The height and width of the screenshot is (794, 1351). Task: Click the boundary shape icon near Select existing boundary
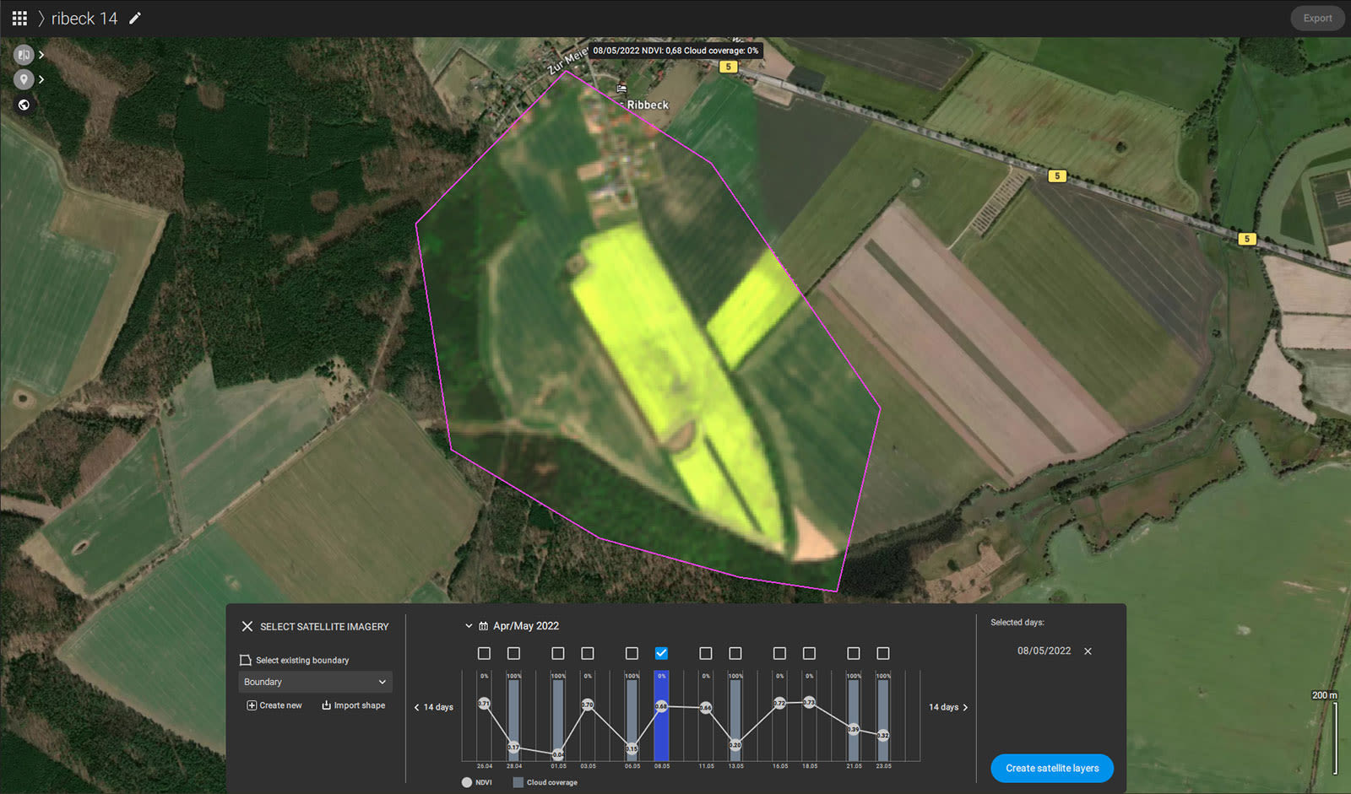click(245, 660)
